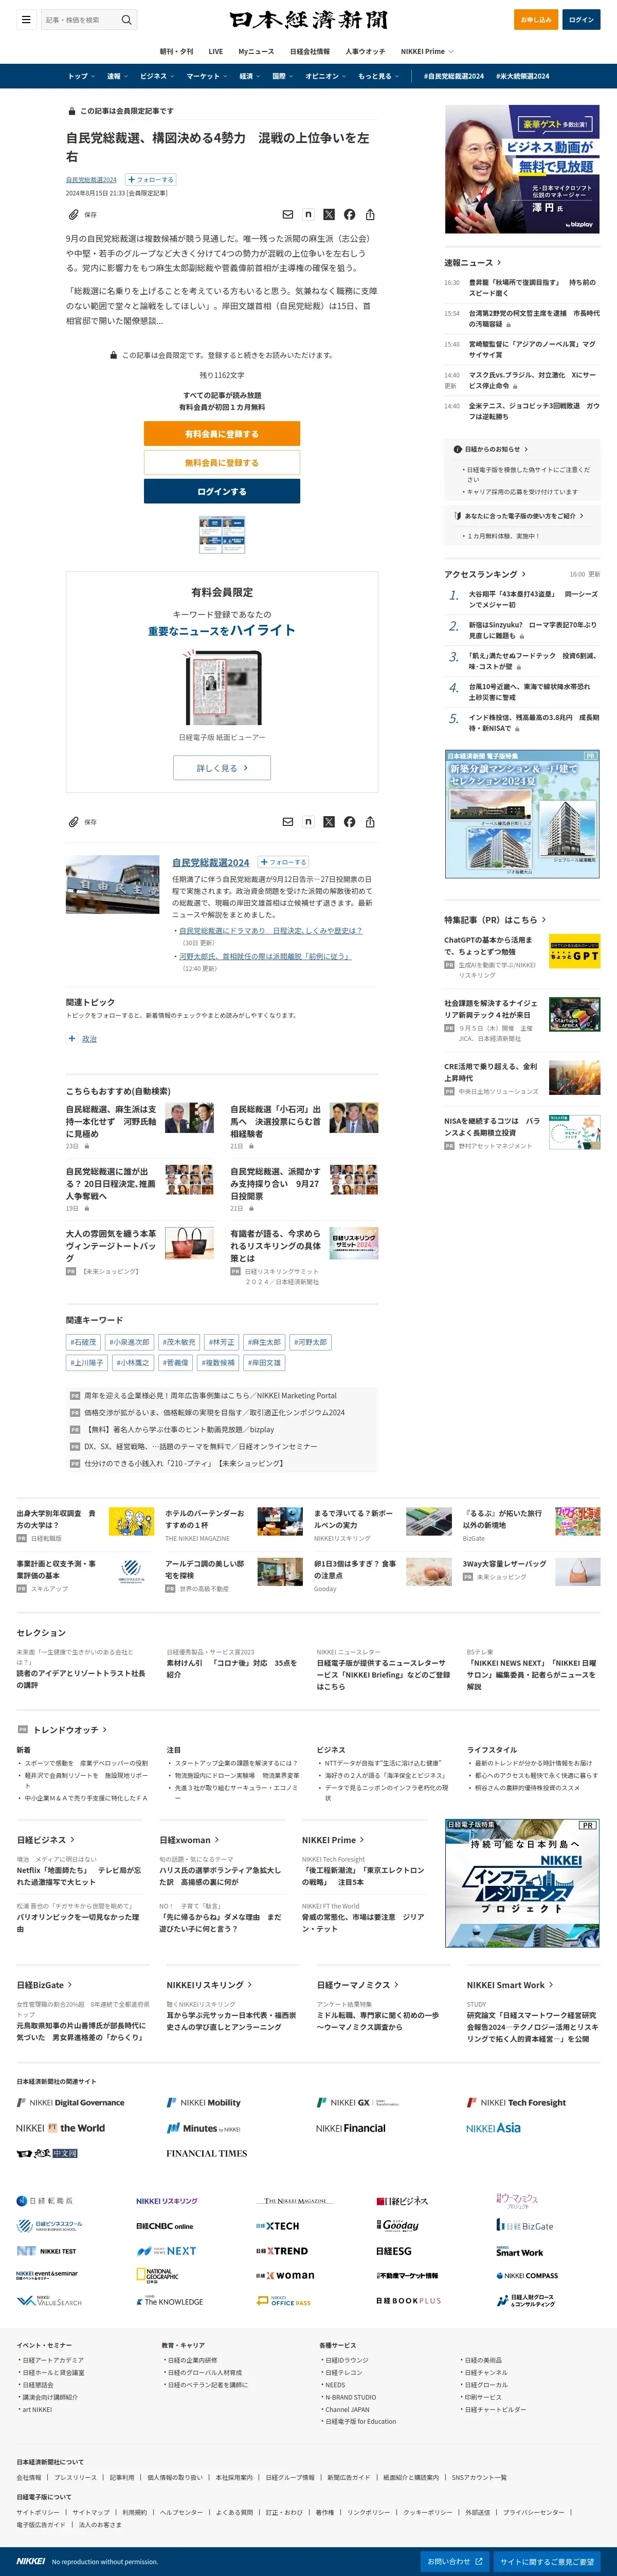Click 無料会員に登録する outlined button
The height and width of the screenshot is (2576, 617).
click(x=222, y=462)
